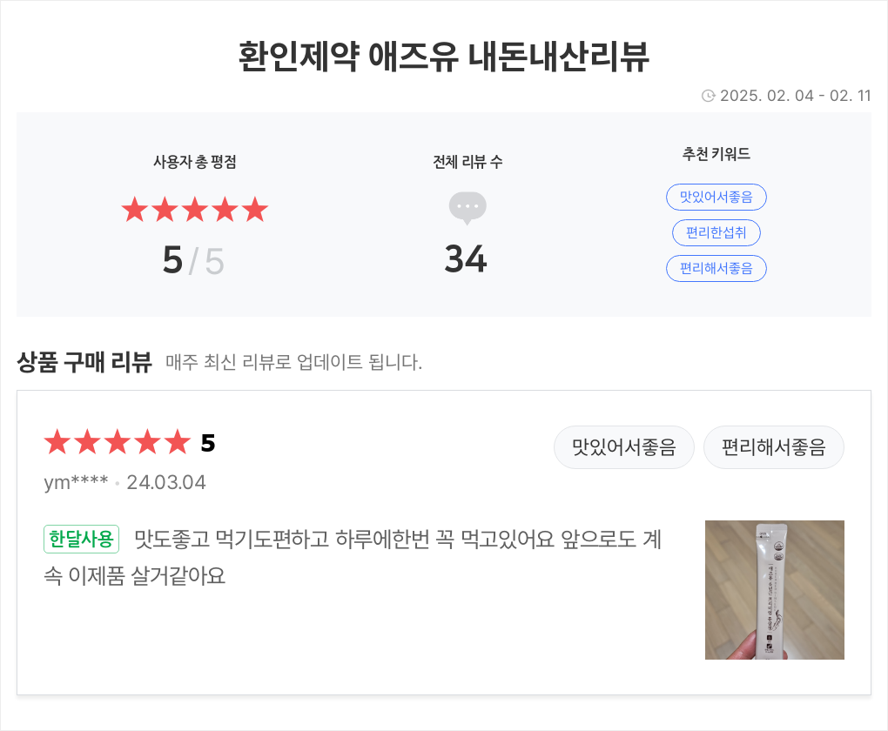
Task: Open the review photo of the stick pouch
Action: [x=774, y=589]
